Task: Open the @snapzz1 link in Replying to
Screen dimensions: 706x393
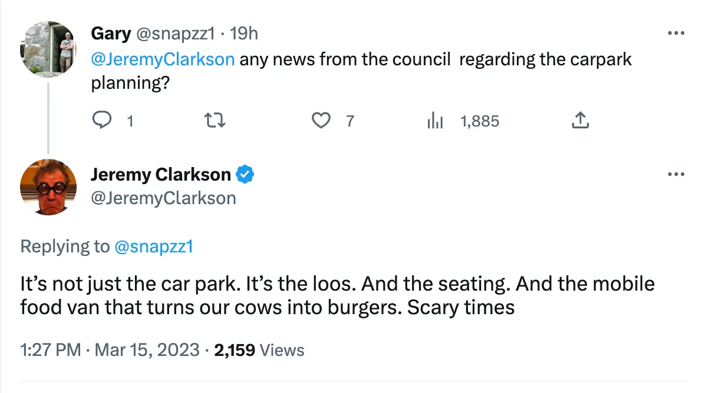Action: click(154, 246)
